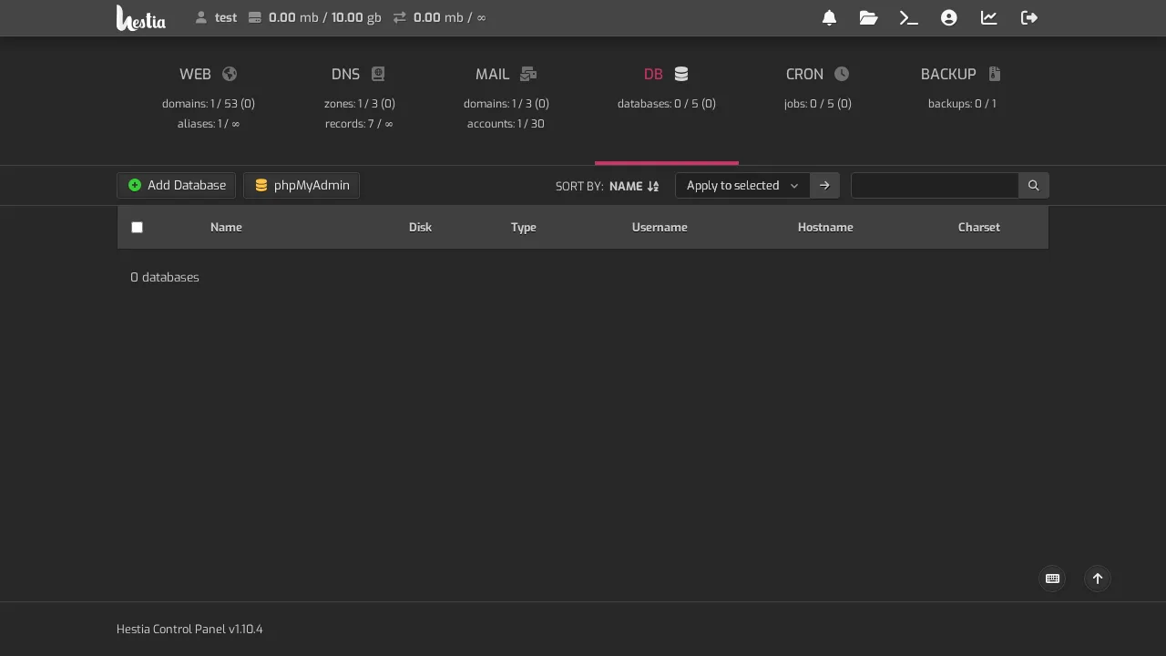Click Add Database button
Viewport: 1166px width, 656px height.
coord(177,185)
